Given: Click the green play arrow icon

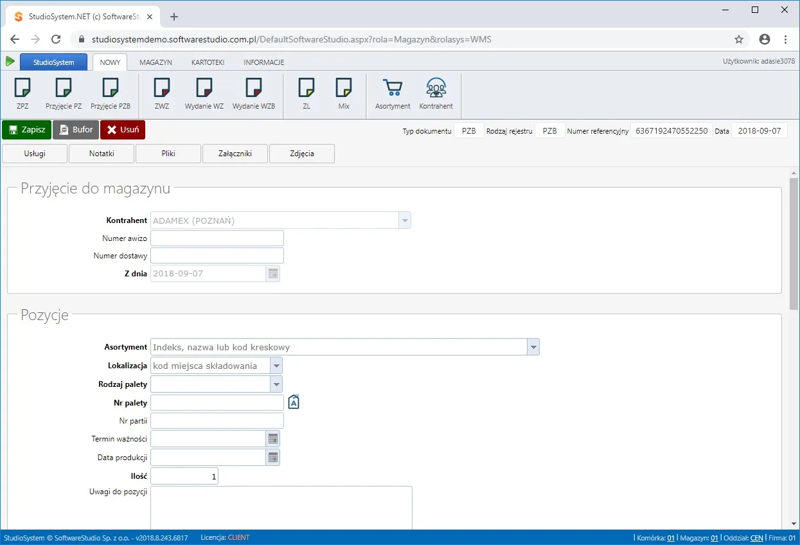Looking at the screenshot, I should pos(10,62).
